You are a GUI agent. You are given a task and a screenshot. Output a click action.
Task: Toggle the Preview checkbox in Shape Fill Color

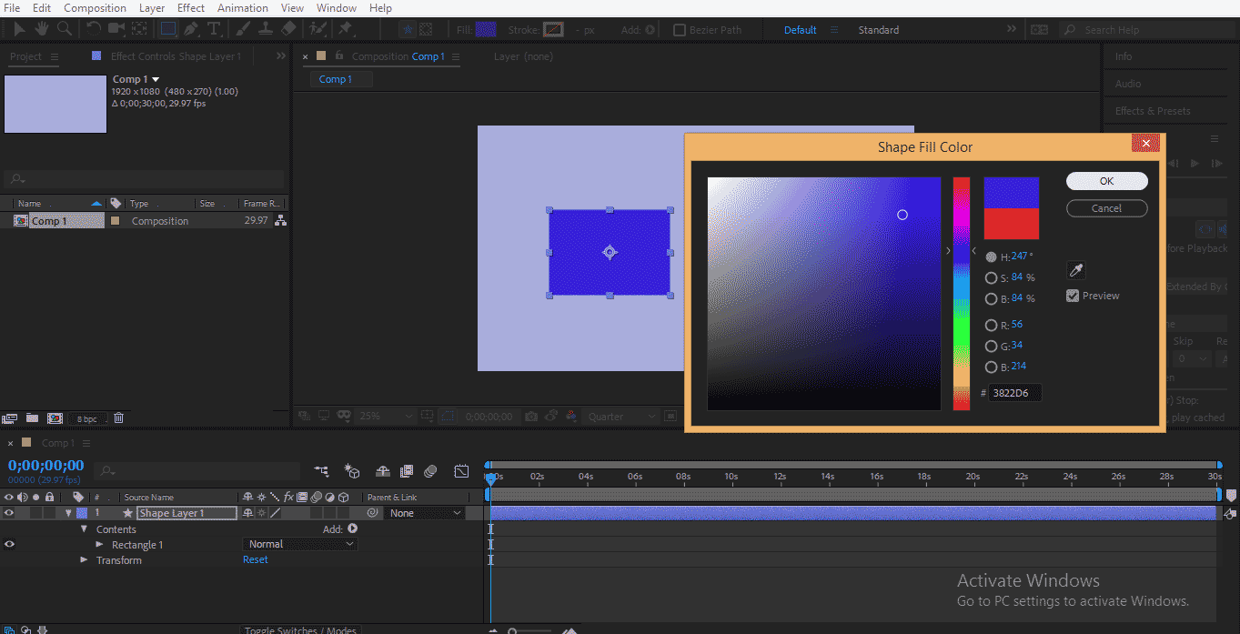coord(1072,295)
